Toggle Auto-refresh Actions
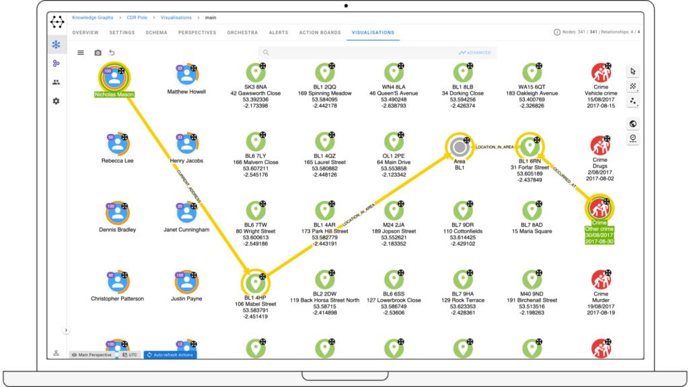Image resolution: width=689 pixels, height=387 pixels. 170,355
